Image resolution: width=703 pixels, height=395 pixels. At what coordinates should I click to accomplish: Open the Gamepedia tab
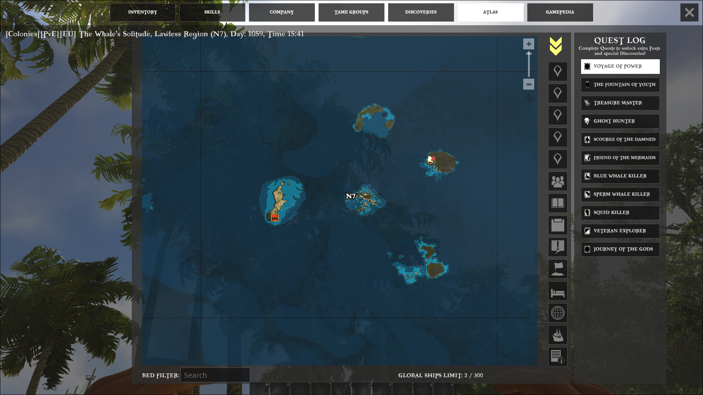(560, 12)
